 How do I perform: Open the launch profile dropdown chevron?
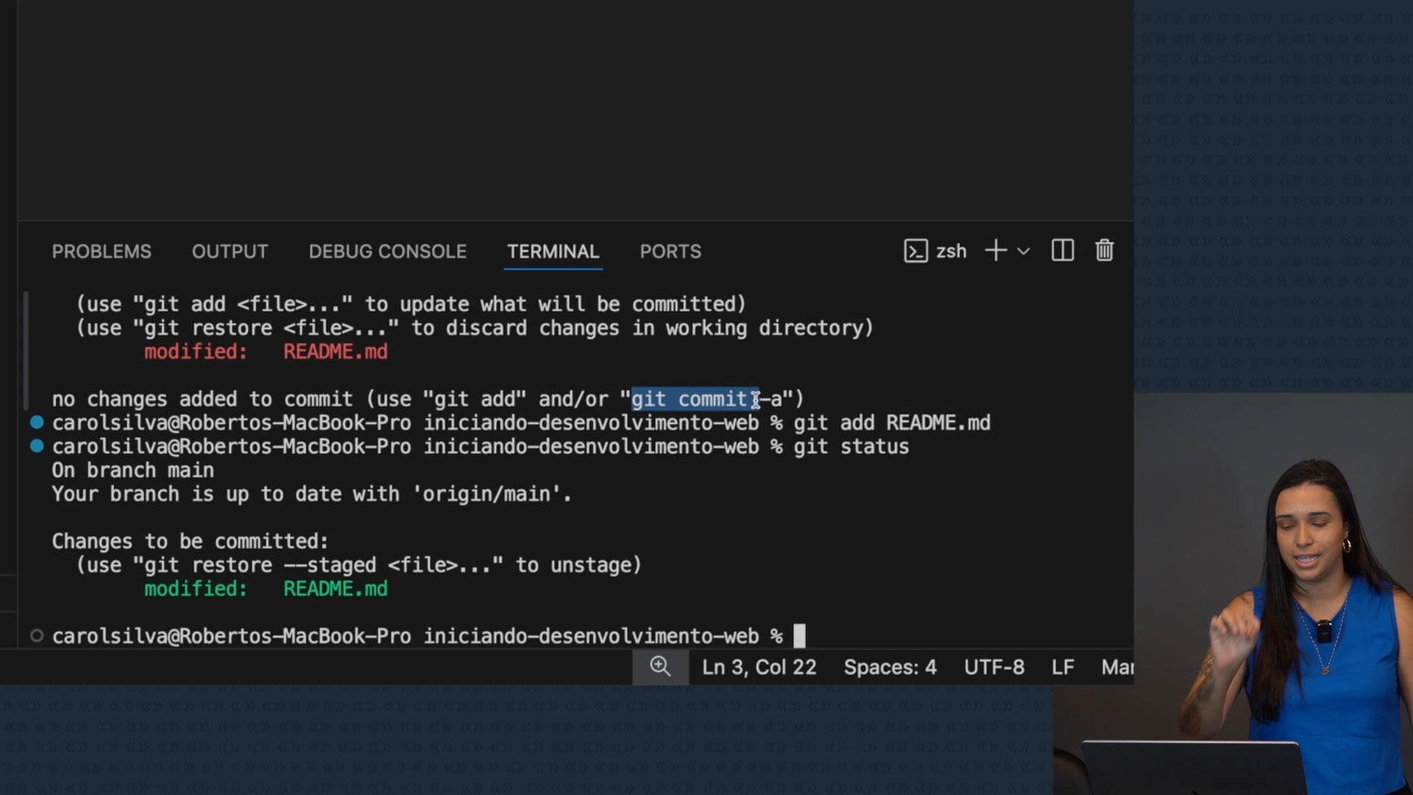[1024, 252]
